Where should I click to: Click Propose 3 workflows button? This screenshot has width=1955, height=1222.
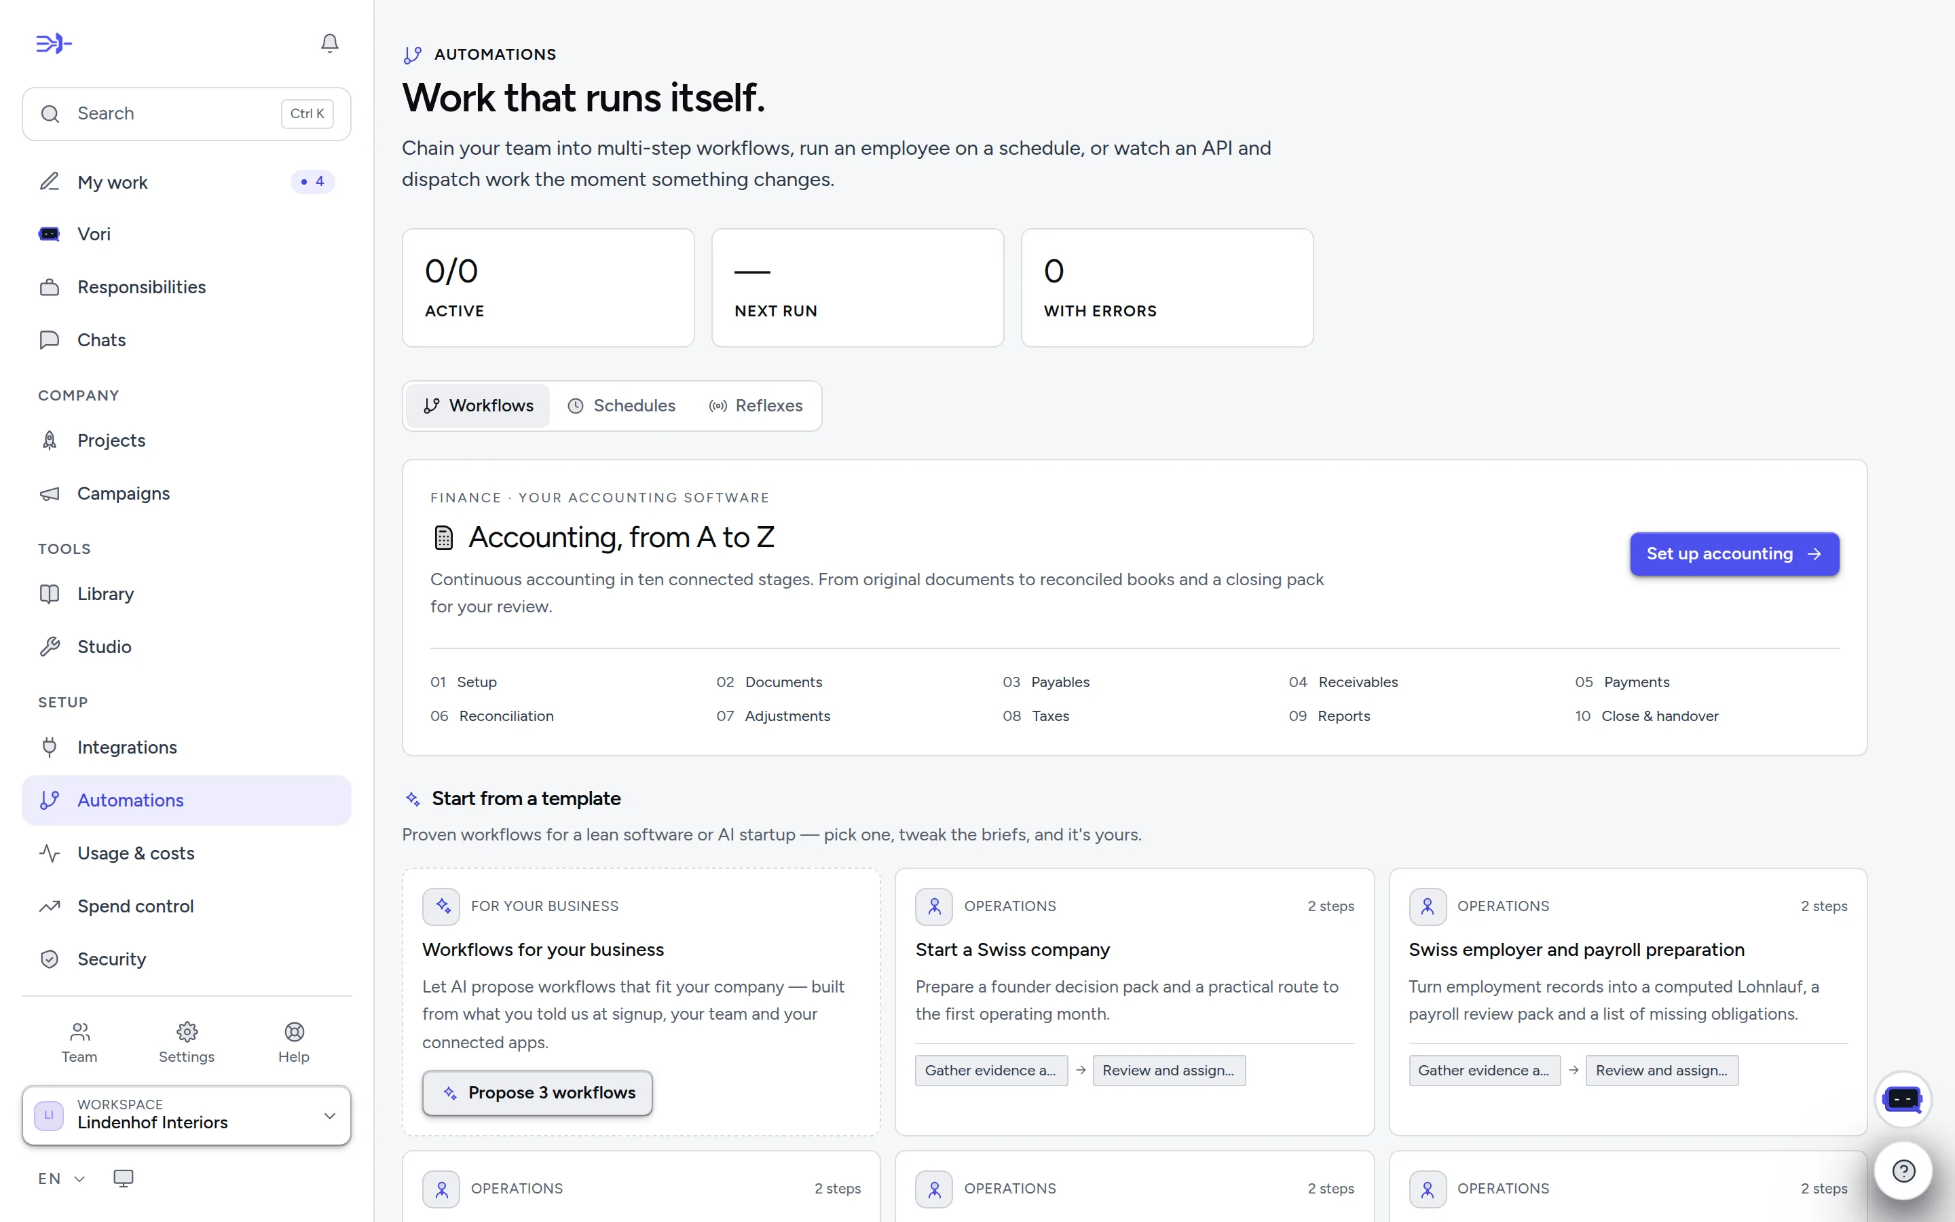coord(537,1093)
